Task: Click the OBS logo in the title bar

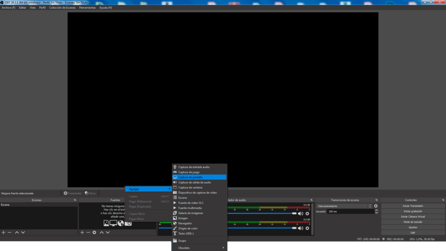Action: [2, 2]
